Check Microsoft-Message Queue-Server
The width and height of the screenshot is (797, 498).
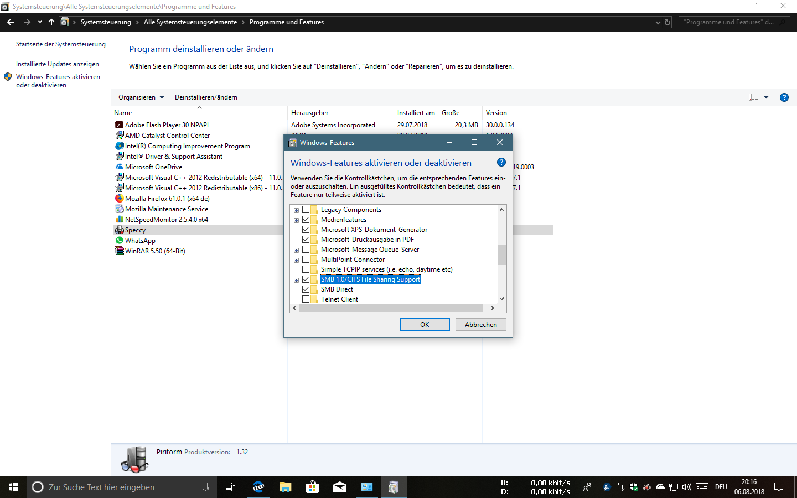(x=306, y=250)
